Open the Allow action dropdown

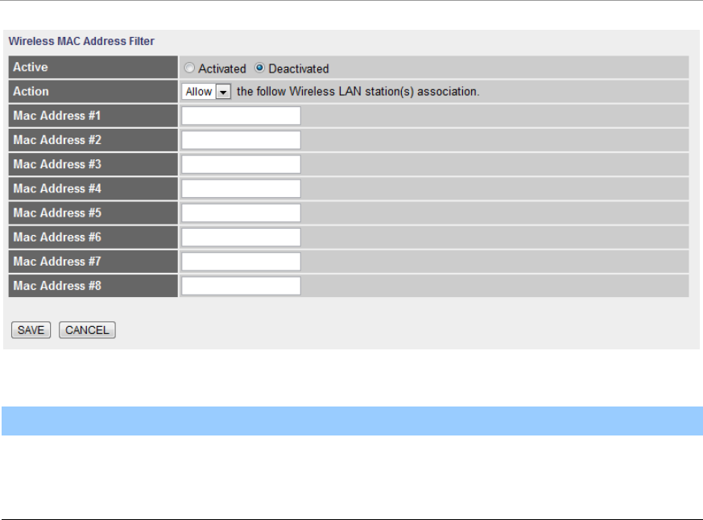click(x=206, y=92)
